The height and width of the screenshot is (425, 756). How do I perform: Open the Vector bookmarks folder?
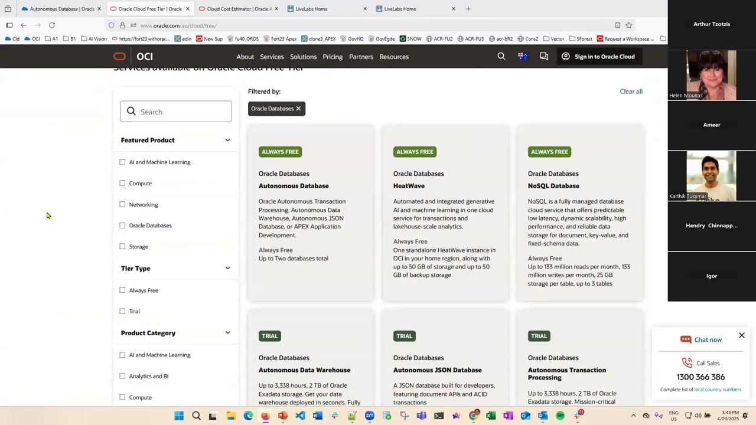[553, 39]
